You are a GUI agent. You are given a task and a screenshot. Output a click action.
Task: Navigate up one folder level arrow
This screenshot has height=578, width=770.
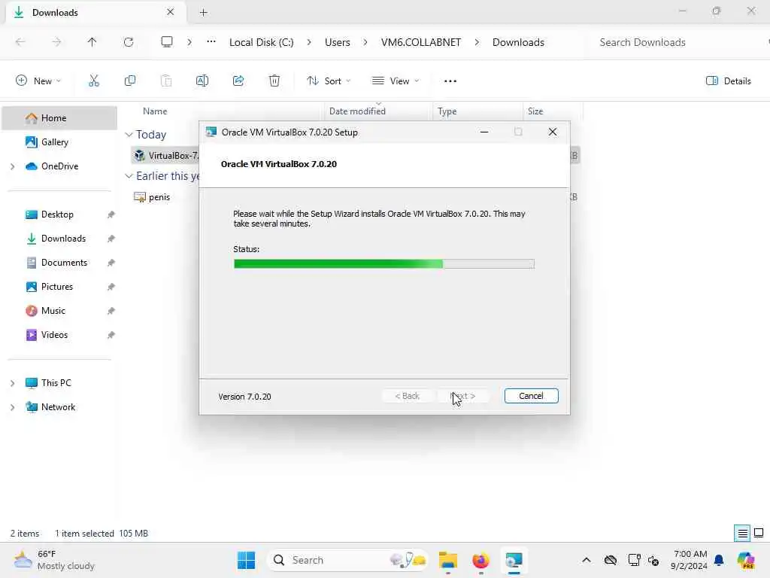[92, 42]
